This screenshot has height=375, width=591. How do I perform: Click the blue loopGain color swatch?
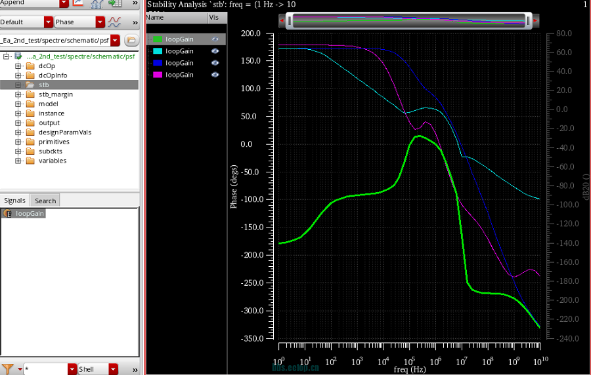[158, 63]
